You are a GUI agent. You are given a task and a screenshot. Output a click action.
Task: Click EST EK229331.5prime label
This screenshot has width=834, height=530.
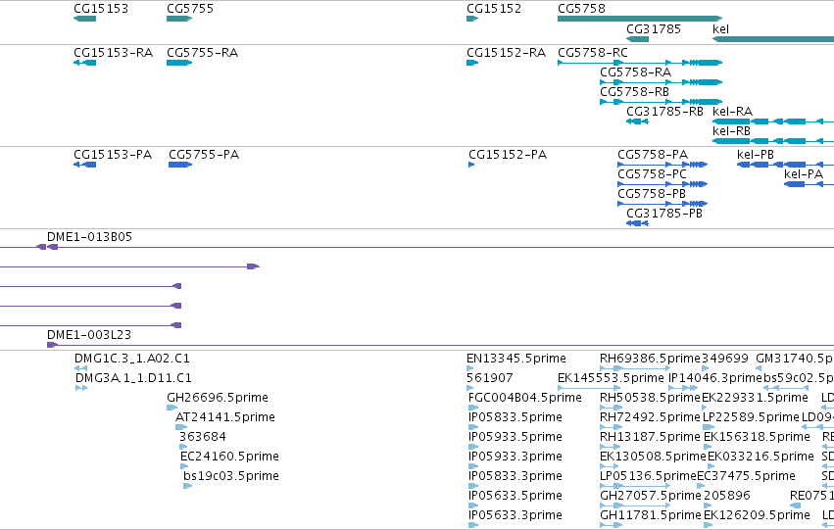pyautogui.click(x=756, y=398)
